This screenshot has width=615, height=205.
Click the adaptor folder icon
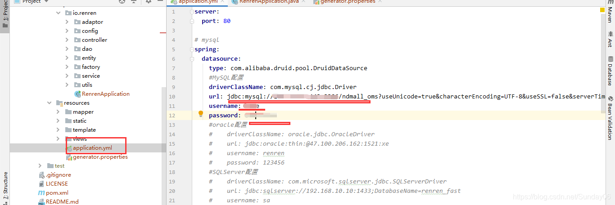coord(77,22)
